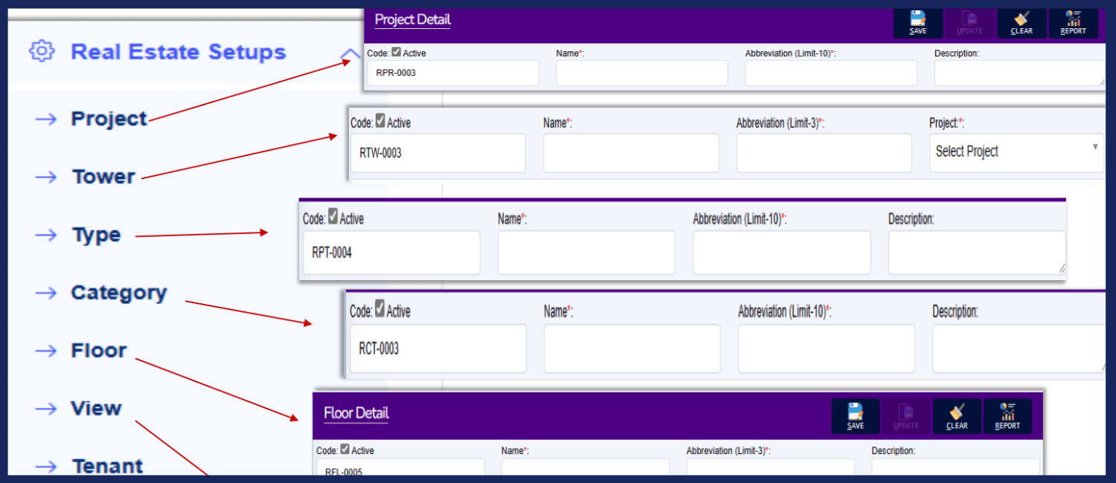Click the Name input in the Tower form
This screenshot has width=1116, height=483.
click(630, 152)
